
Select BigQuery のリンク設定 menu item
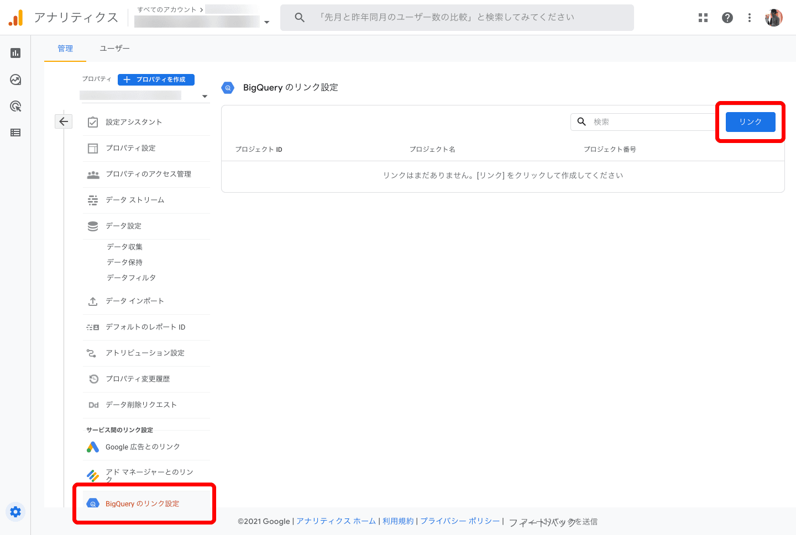(x=142, y=504)
